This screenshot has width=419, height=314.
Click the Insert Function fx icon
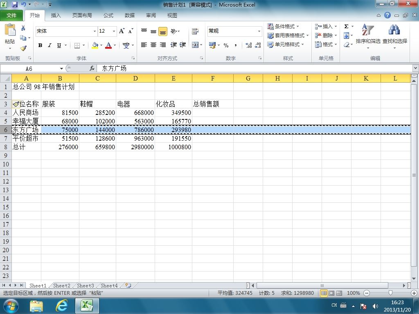[92, 69]
